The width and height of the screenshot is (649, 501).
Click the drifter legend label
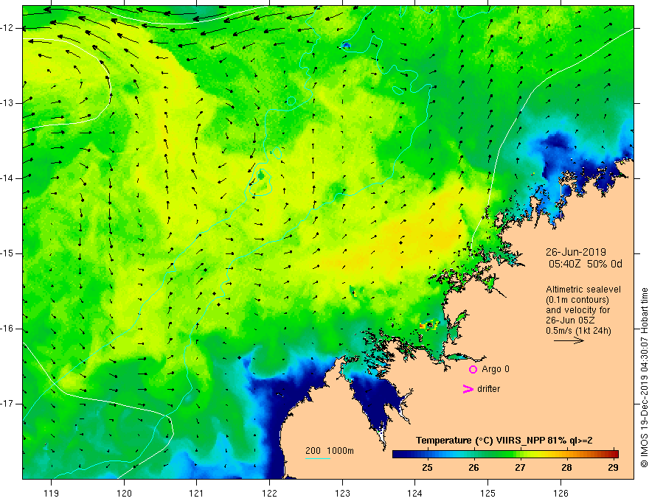click(x=488, y=389)
